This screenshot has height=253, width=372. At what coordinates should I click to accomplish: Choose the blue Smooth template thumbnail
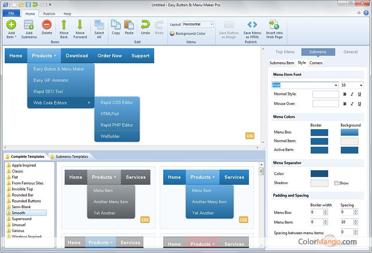[x=207, y=198]
